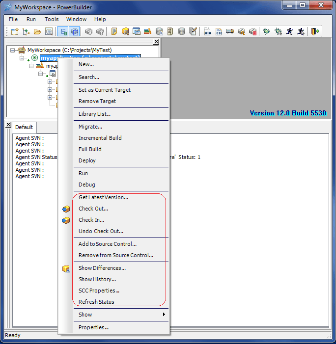Click the server profile cabinet icon
The height and width of the screenshot is (344, 336).
point(170,31)
